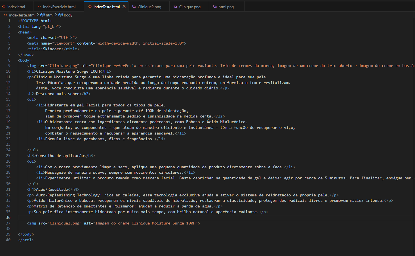Click the closing </ul> tag

[x=33, y=150]
